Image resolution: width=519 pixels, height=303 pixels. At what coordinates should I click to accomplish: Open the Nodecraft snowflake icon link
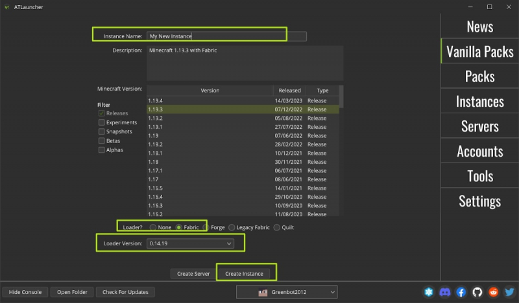click(x=428, y=293)
